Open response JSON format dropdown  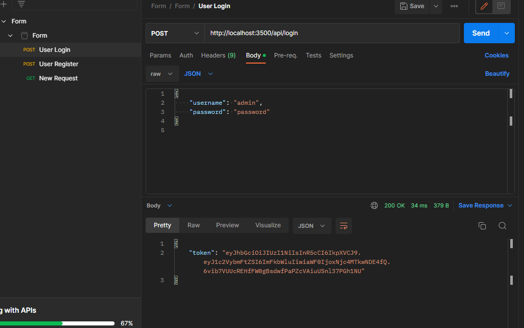point(312,226)
